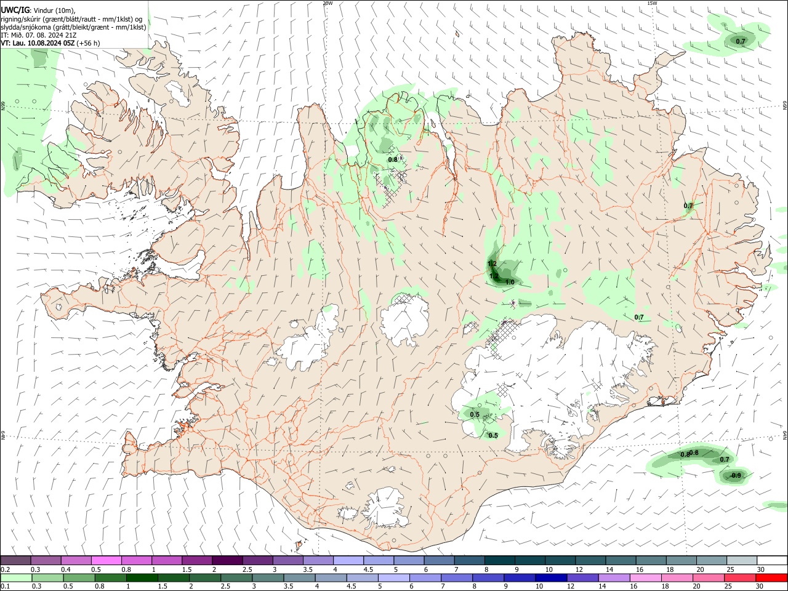
Task: Select the 0.8 rain value on the northern peninsula
Action: (393, 160)
